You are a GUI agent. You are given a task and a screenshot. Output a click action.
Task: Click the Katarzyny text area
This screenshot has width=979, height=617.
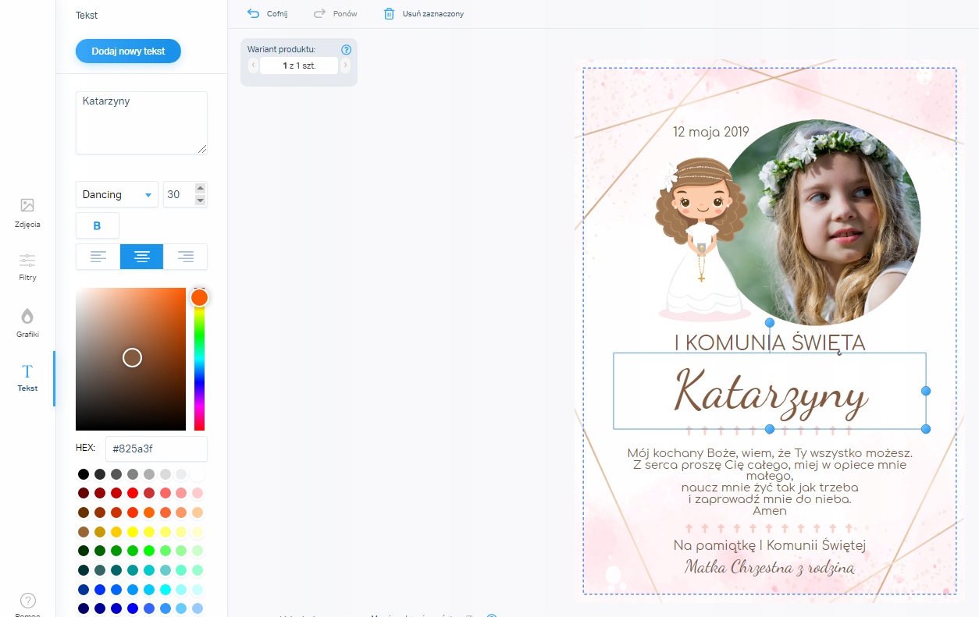click(141, 122)
